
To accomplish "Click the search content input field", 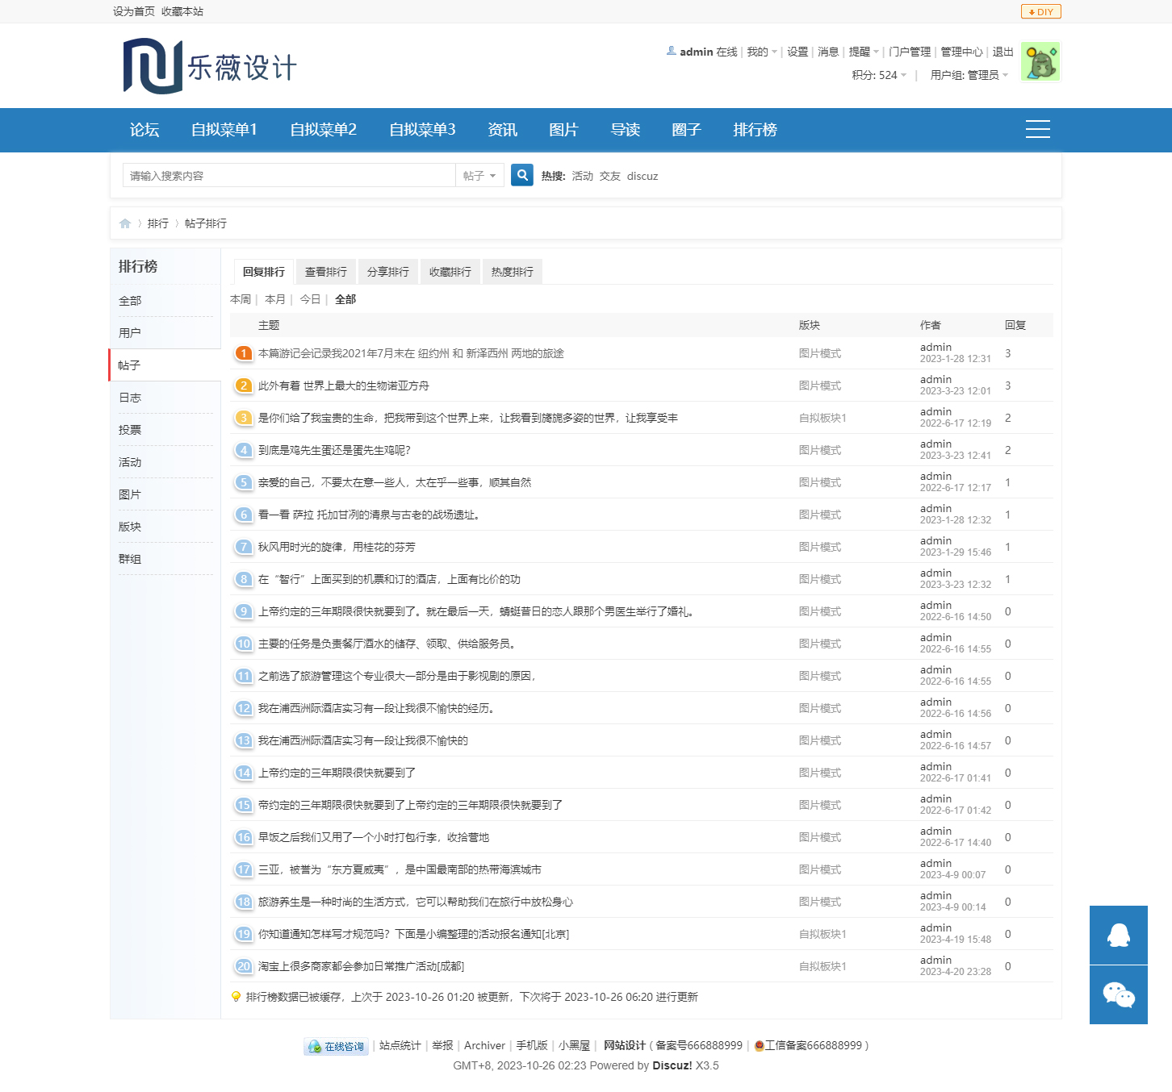I will 289,176.
